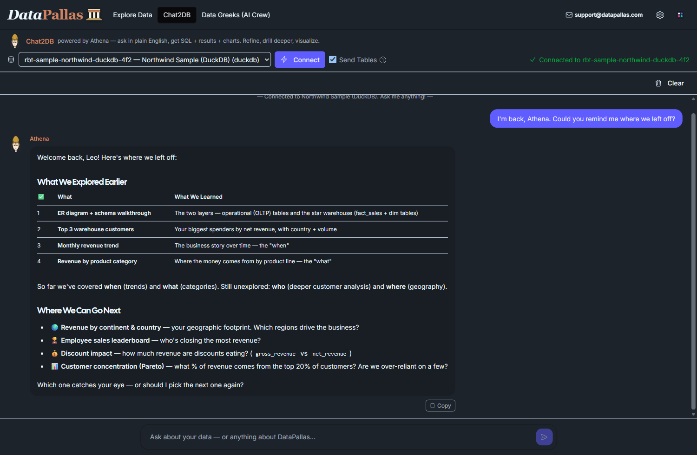
Task: Click the green checkmark in table header
Action: [x=41, y=197]
